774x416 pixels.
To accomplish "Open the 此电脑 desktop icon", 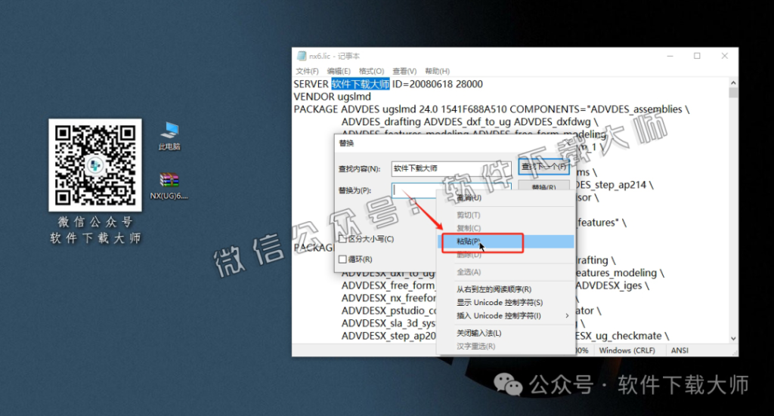I will tap(169, 136).
